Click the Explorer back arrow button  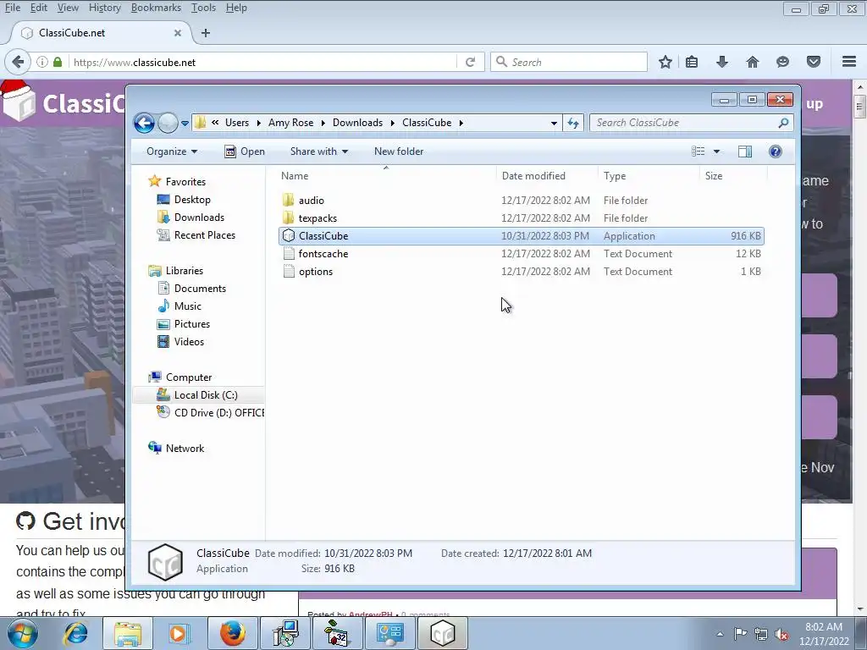(144, 123)
